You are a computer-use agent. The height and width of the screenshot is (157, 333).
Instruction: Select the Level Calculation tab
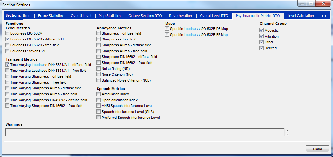coord(300,16)
